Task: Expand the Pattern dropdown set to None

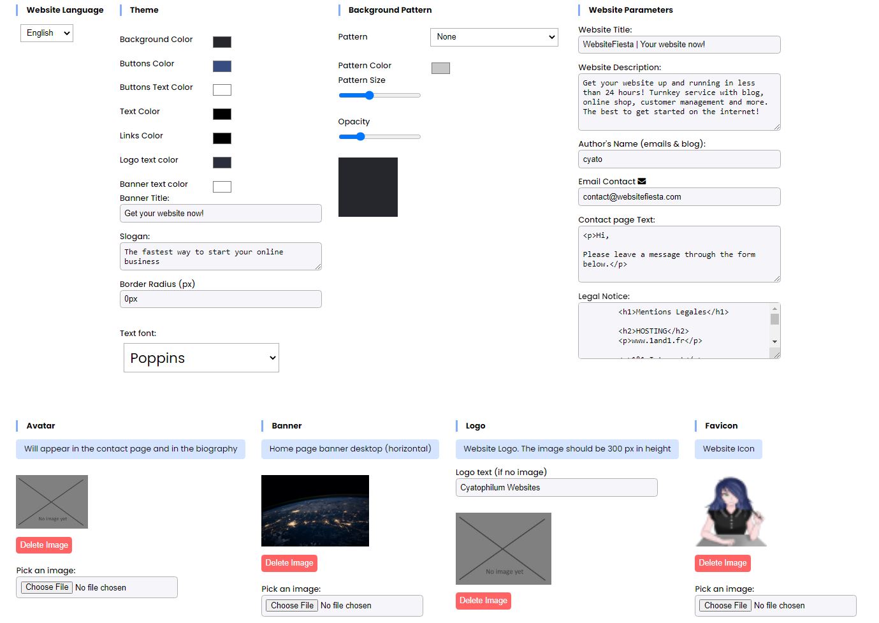Action: click(494, 37)
